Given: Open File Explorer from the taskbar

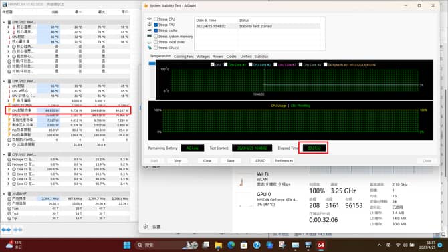Looking at the screenshot, I should click(218, 245).
